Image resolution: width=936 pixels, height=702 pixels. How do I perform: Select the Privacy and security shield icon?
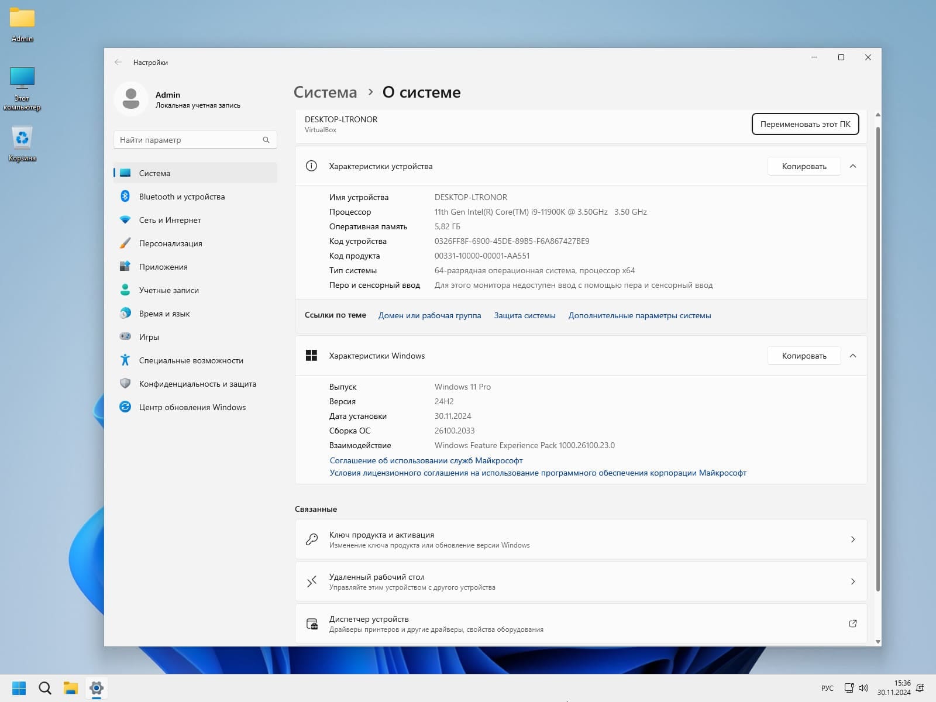125,384
